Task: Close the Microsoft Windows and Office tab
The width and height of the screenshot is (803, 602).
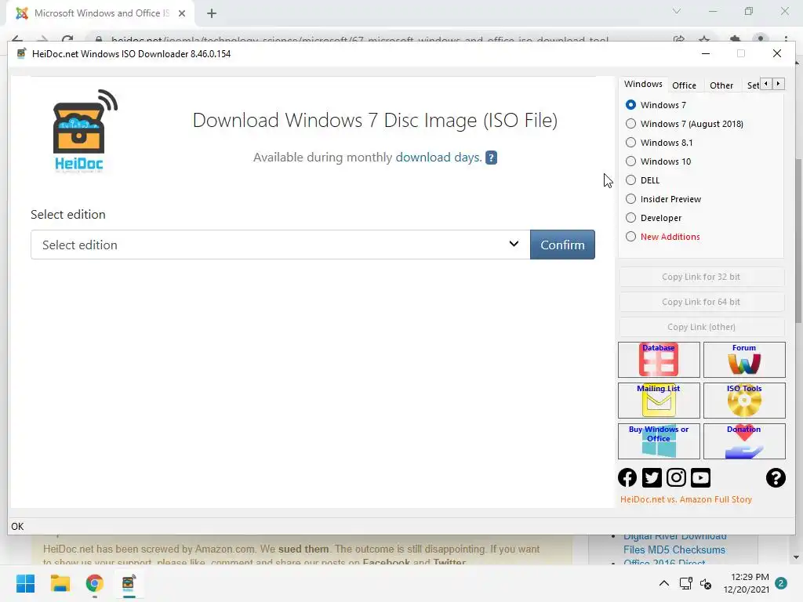Action: [x=182, y=13]
